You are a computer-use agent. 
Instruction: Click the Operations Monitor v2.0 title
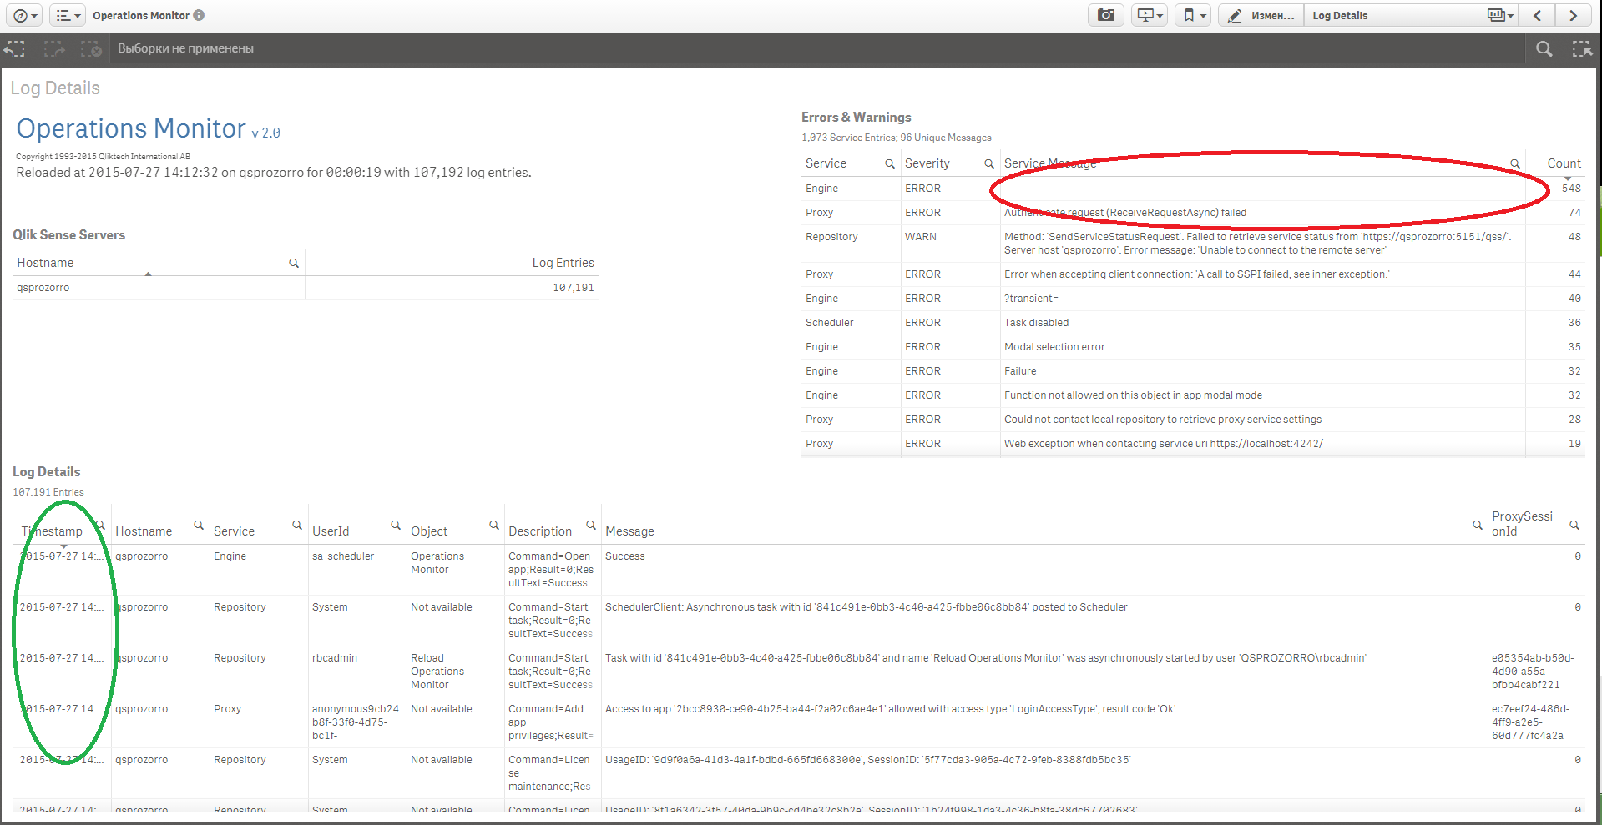coord(148,128)
